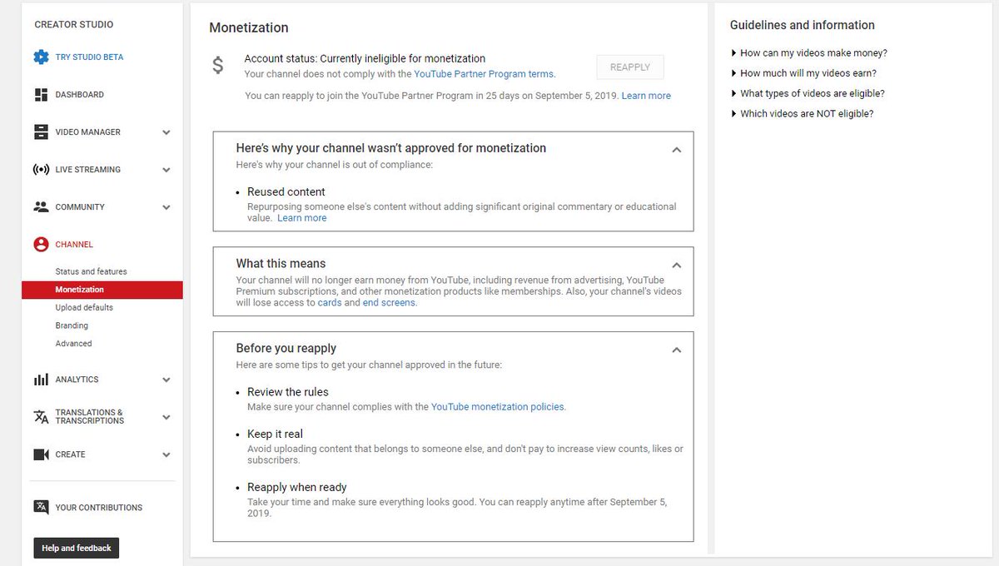Image resolution: width=999 pixels, height=566 pixels.
Task: Open Try Studio Beta
Action: (x=89, y=57)
